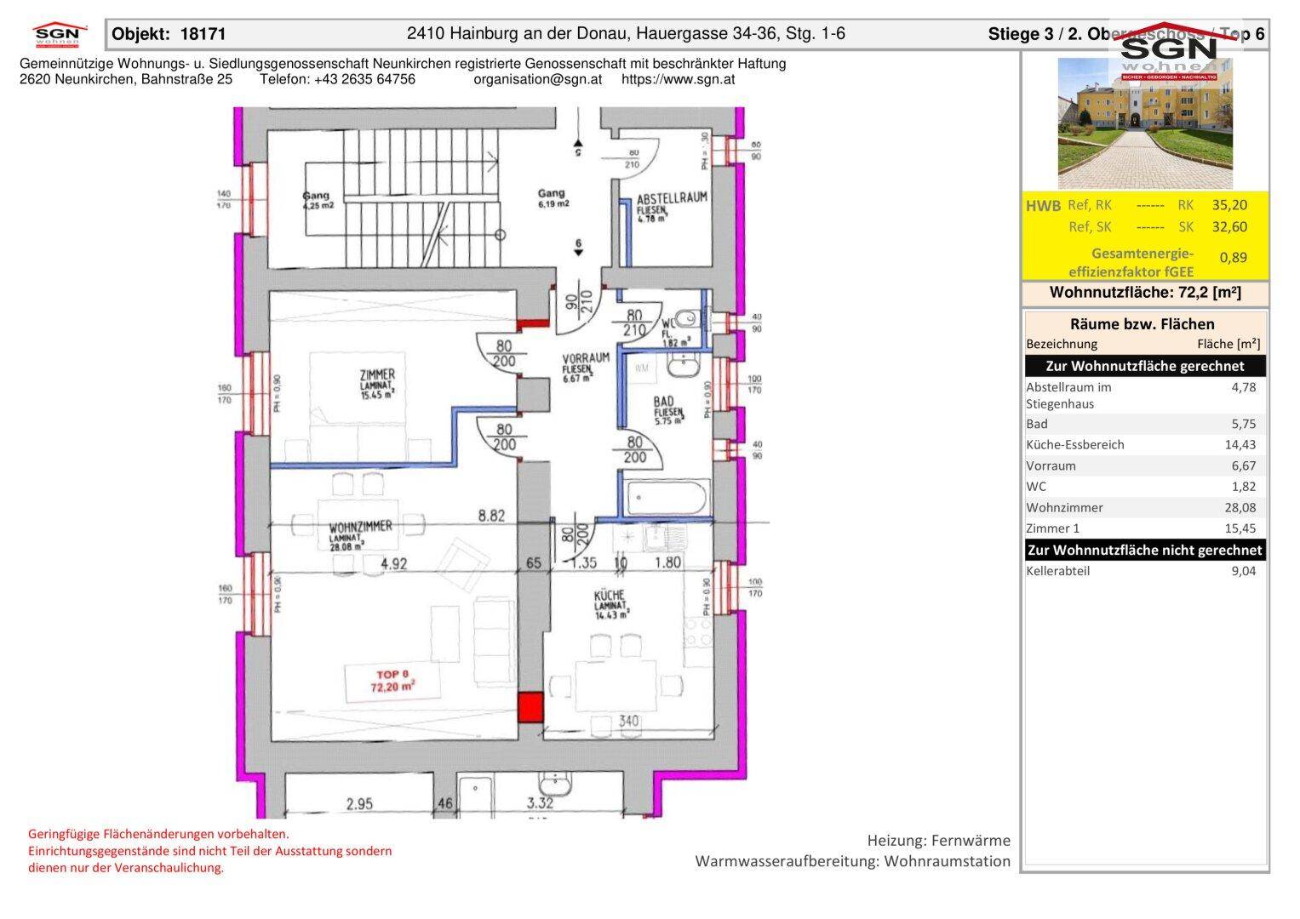This screenshot has height=919, width=1300.
Task: Select the Kellerabteil table row
Action: 1145,571
